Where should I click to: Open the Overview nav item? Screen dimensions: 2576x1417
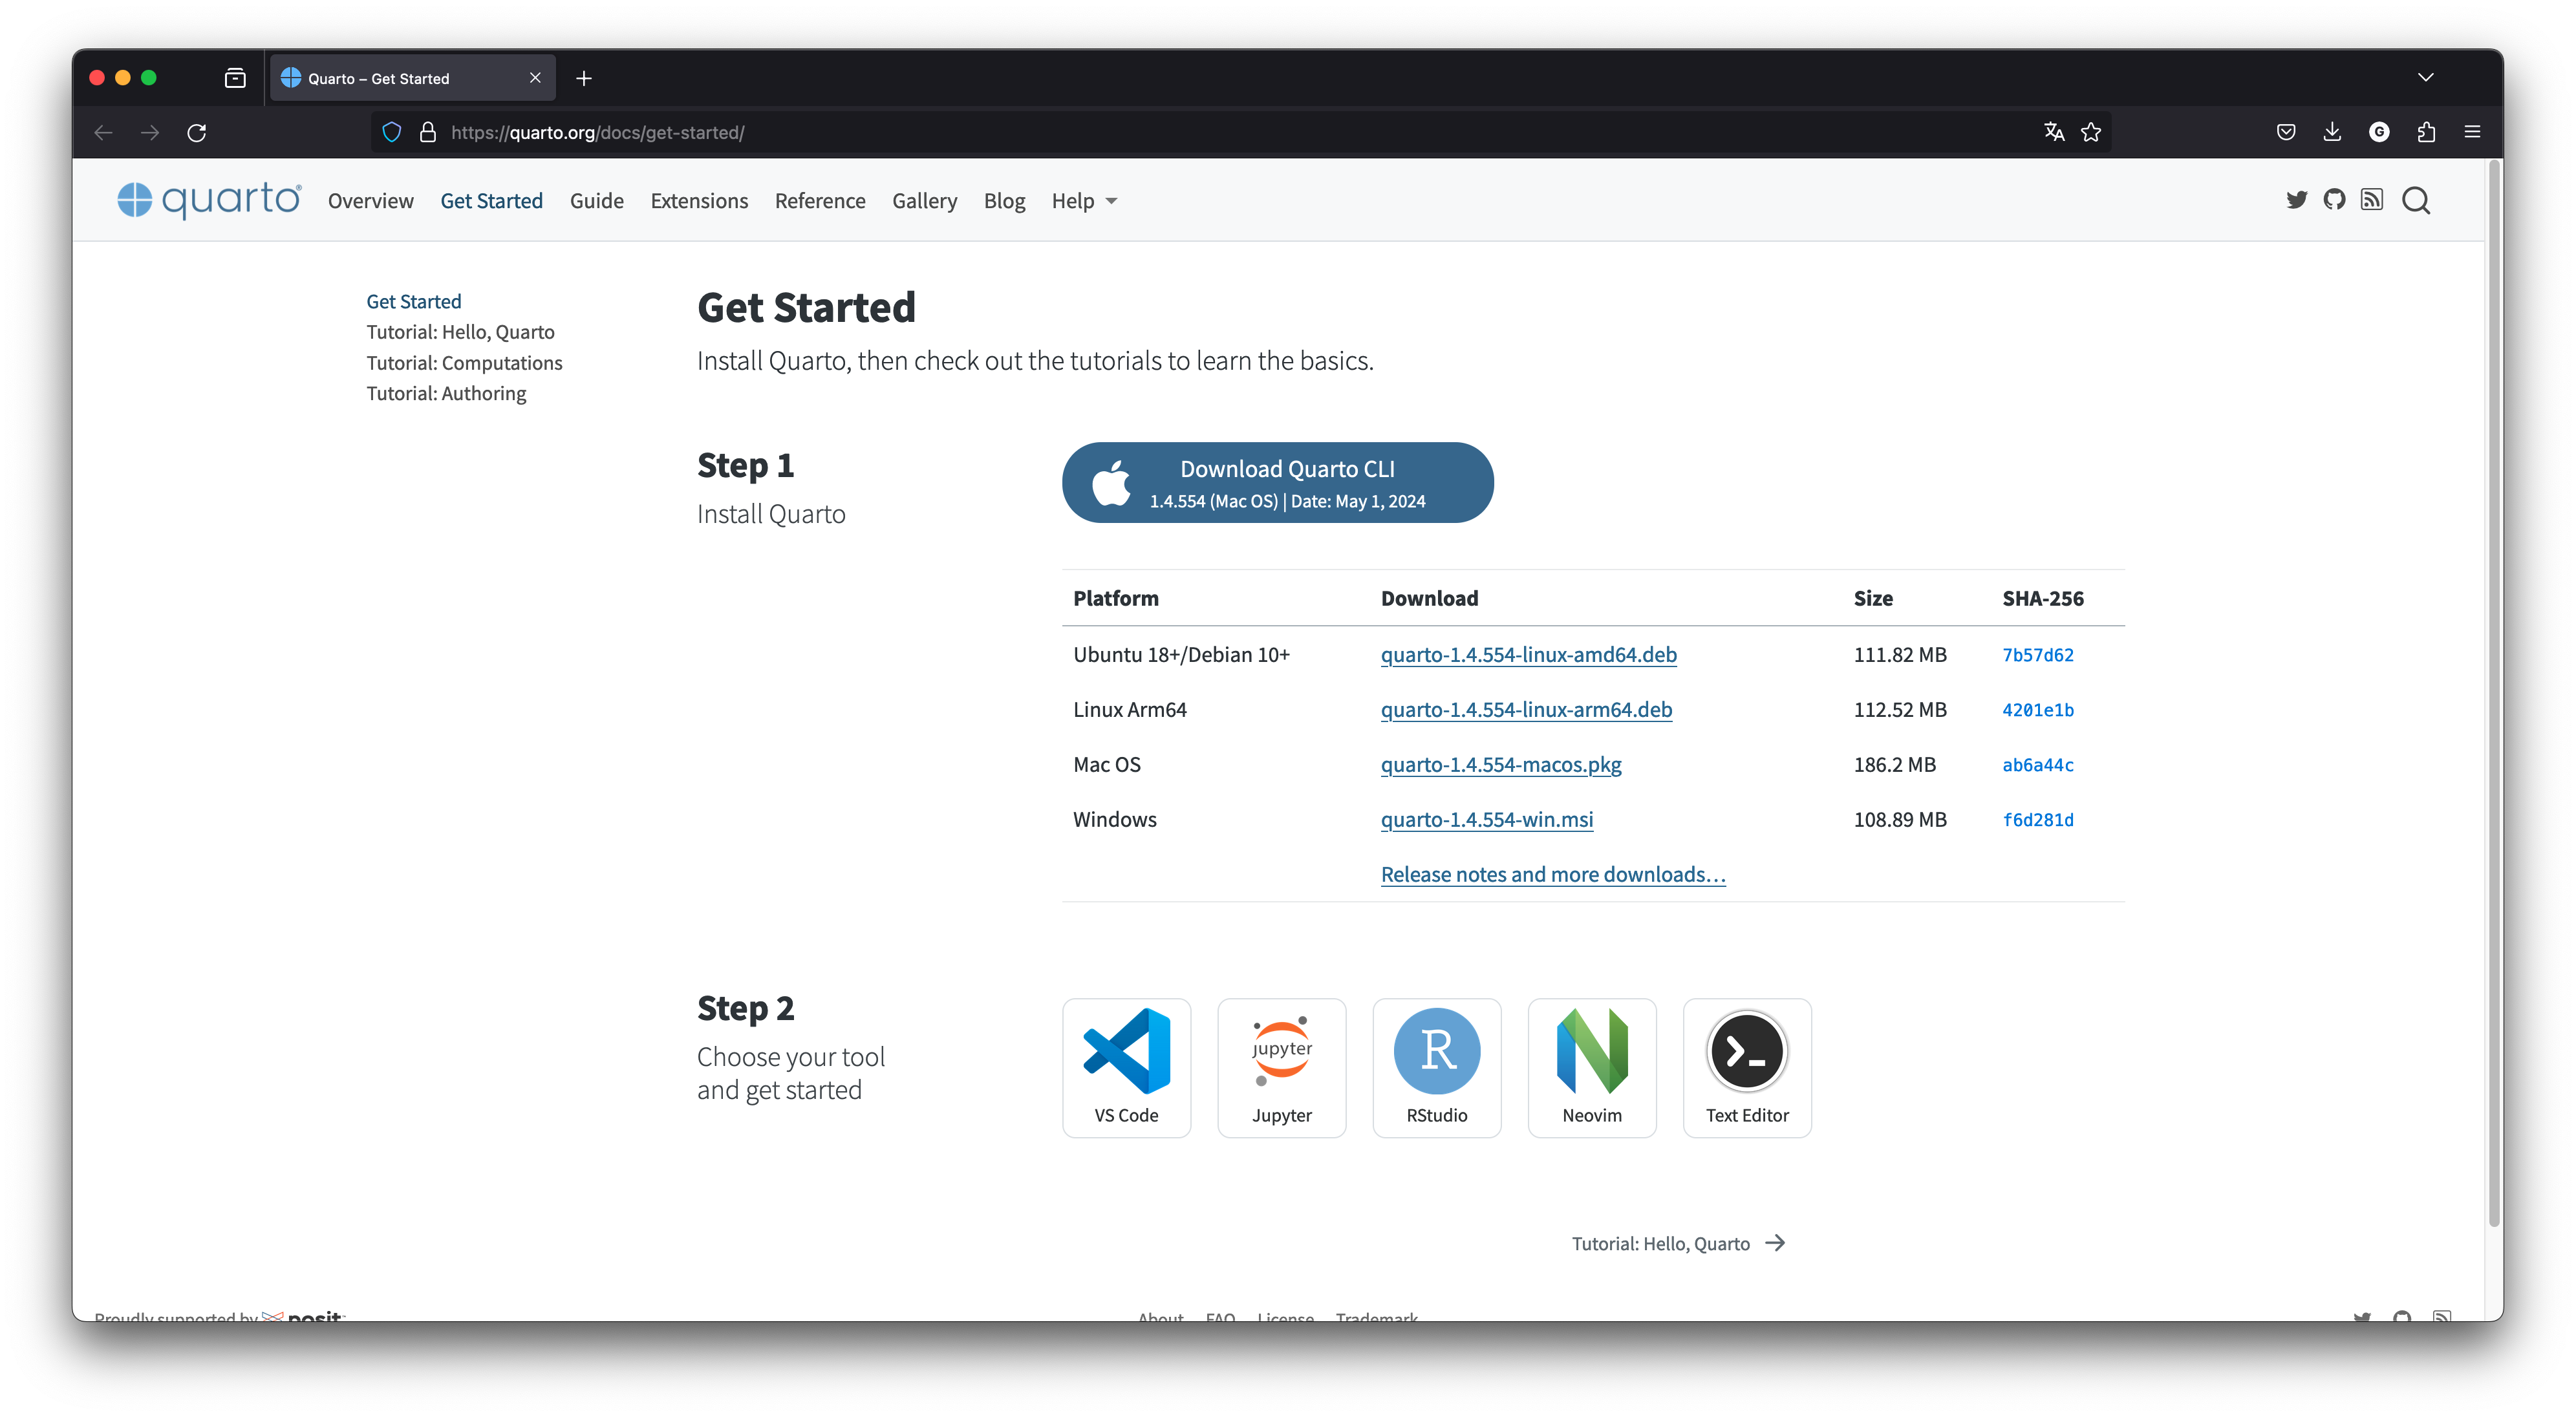(370, 201)
